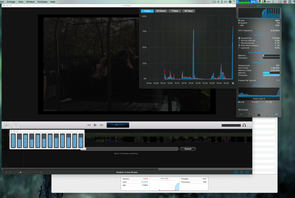Click the sysmond process row
The height and width of the screenshot is (198, 295).
pos(259,48)
